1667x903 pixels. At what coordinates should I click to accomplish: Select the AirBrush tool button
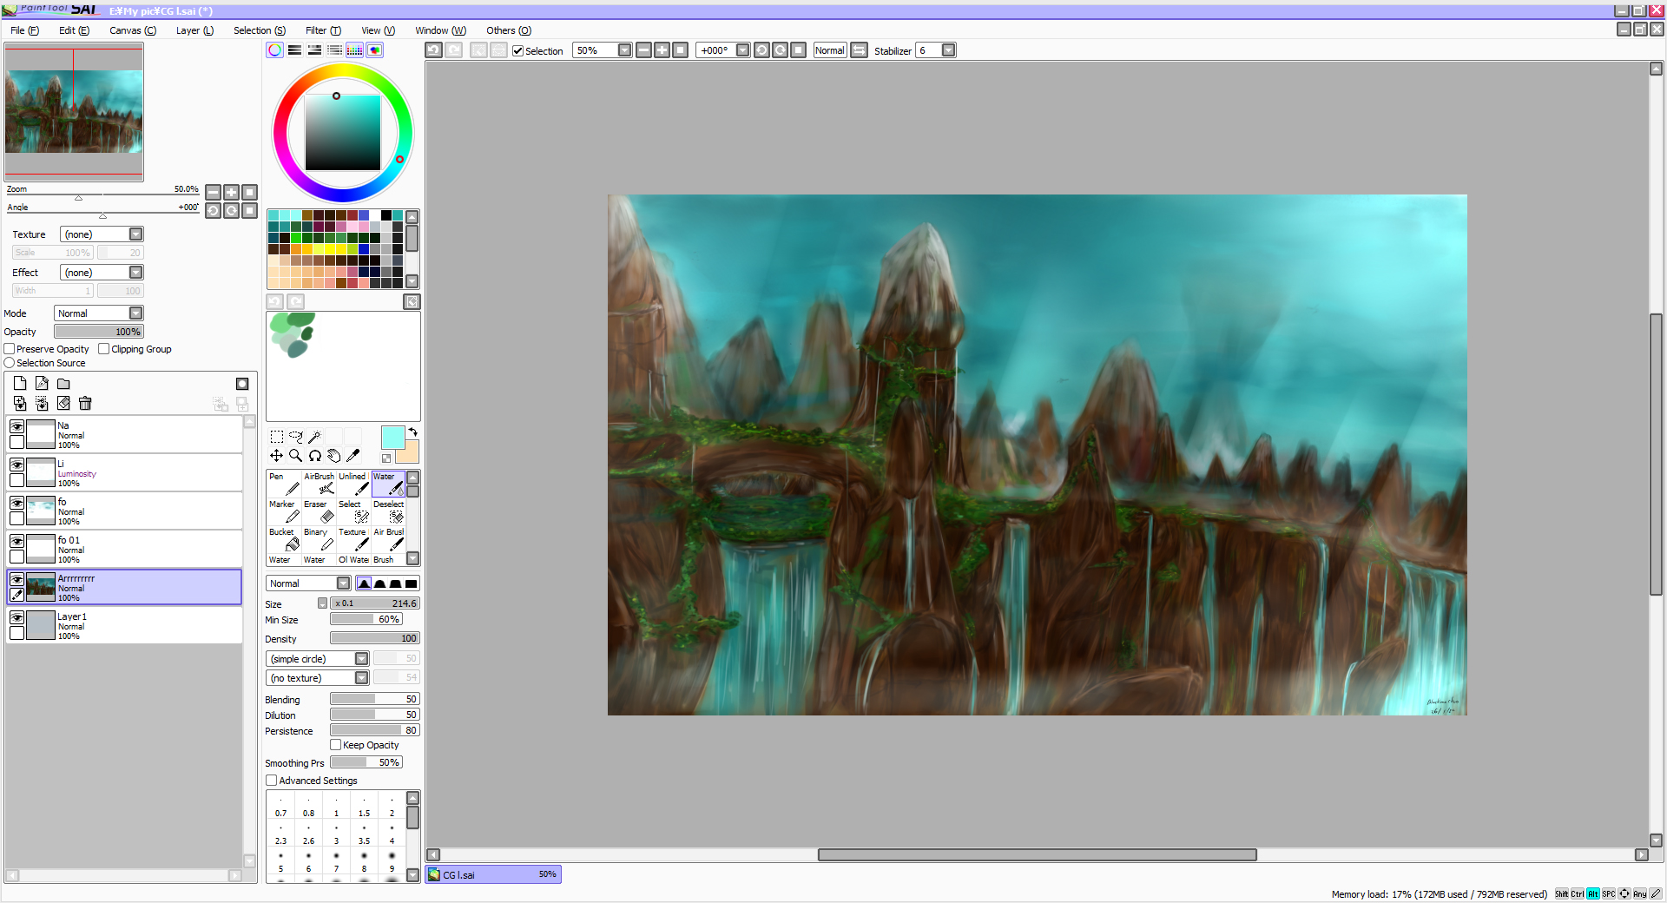[x=319, y=484]
